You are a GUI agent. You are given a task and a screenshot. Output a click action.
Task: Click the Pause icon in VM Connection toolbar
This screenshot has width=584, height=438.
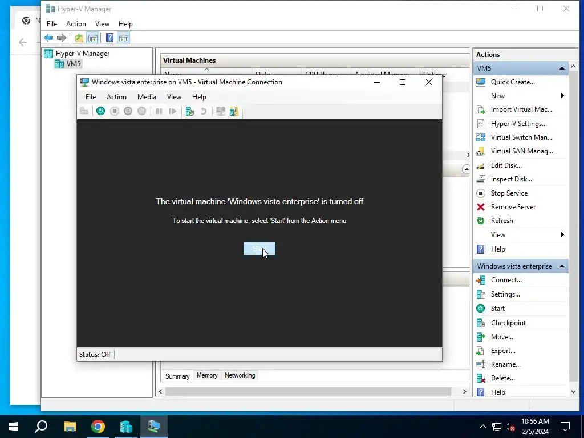(159, 111)
